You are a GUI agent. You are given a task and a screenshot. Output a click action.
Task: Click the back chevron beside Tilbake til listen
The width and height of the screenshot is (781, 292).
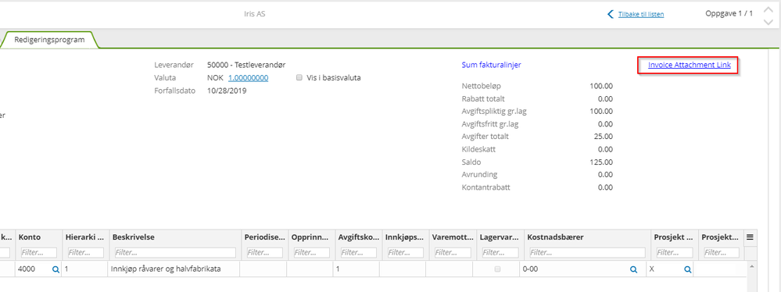click(610, 14)
